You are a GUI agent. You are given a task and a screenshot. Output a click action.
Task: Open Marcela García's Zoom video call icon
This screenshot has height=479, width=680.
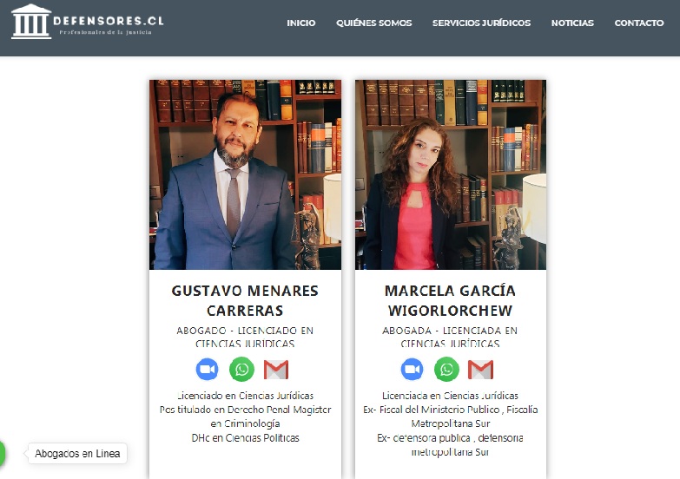tap(412, 370)
